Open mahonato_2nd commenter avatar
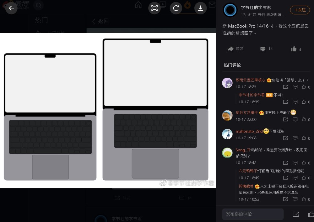Viewport: 314px width, 222px height. coord(227,134)
